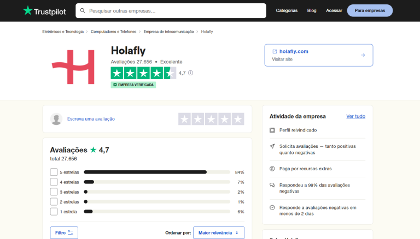Click the 84% percentage label
This screenshot has width=420, height=239.
point(240,172)
